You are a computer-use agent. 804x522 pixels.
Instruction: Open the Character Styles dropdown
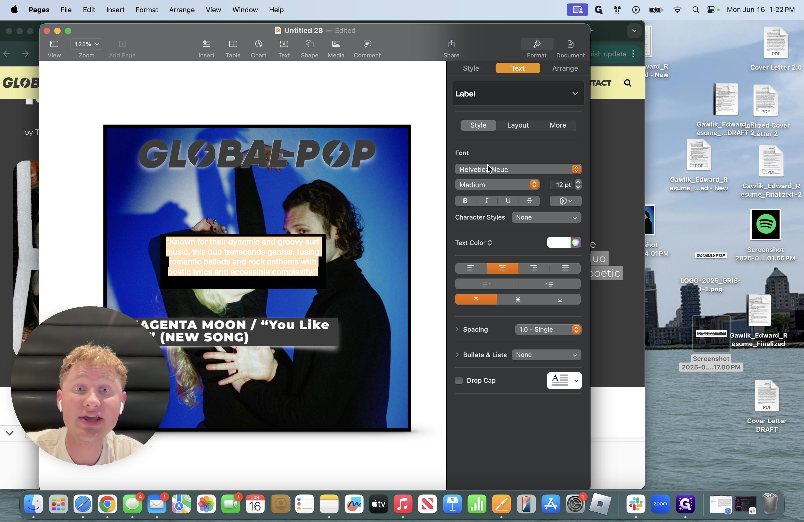pos(546,217)
